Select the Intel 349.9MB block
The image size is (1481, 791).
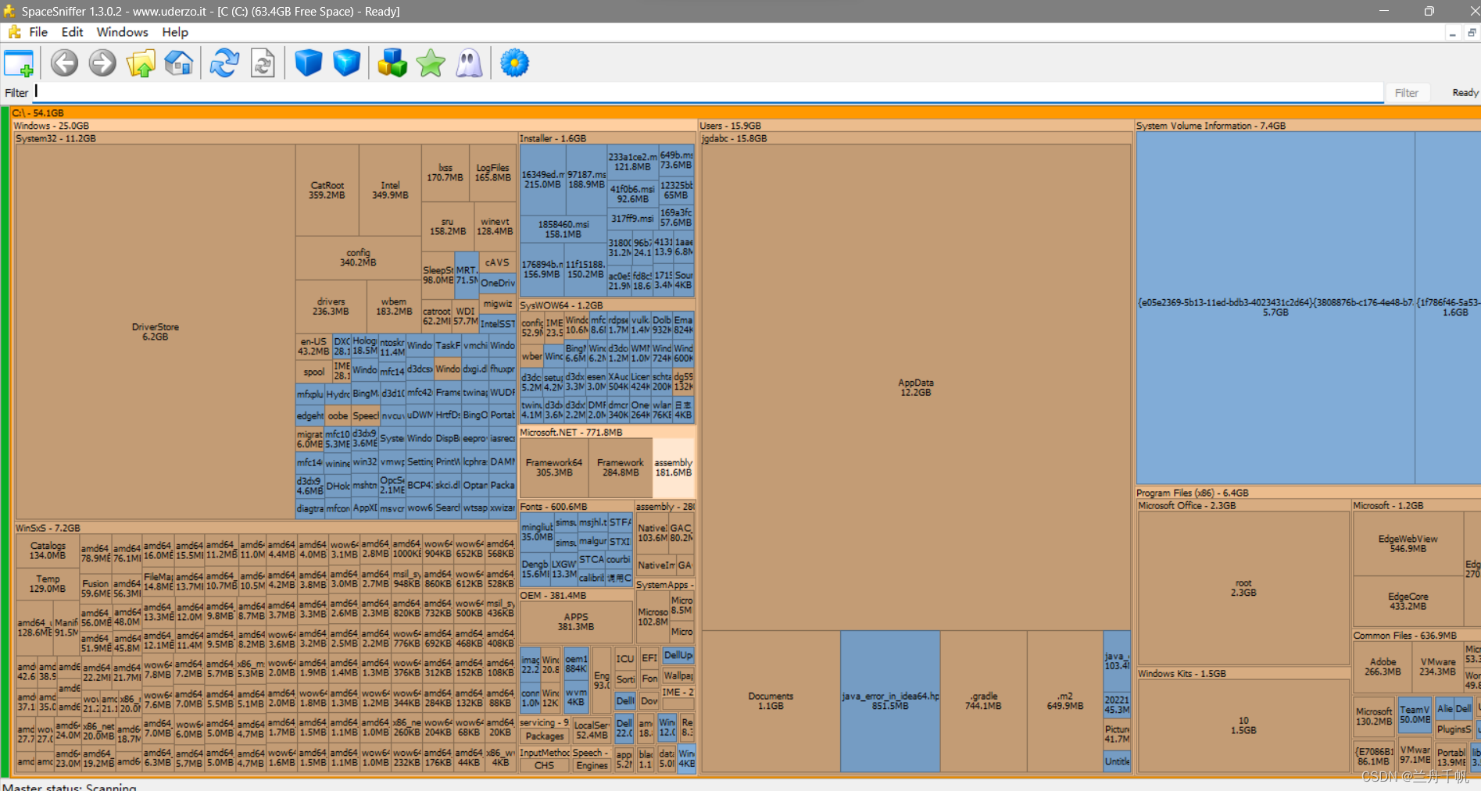click(x=390, y=190)
